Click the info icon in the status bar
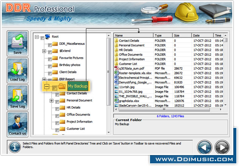239x166 pixels. pyautogui.click(x=15, y=147)
